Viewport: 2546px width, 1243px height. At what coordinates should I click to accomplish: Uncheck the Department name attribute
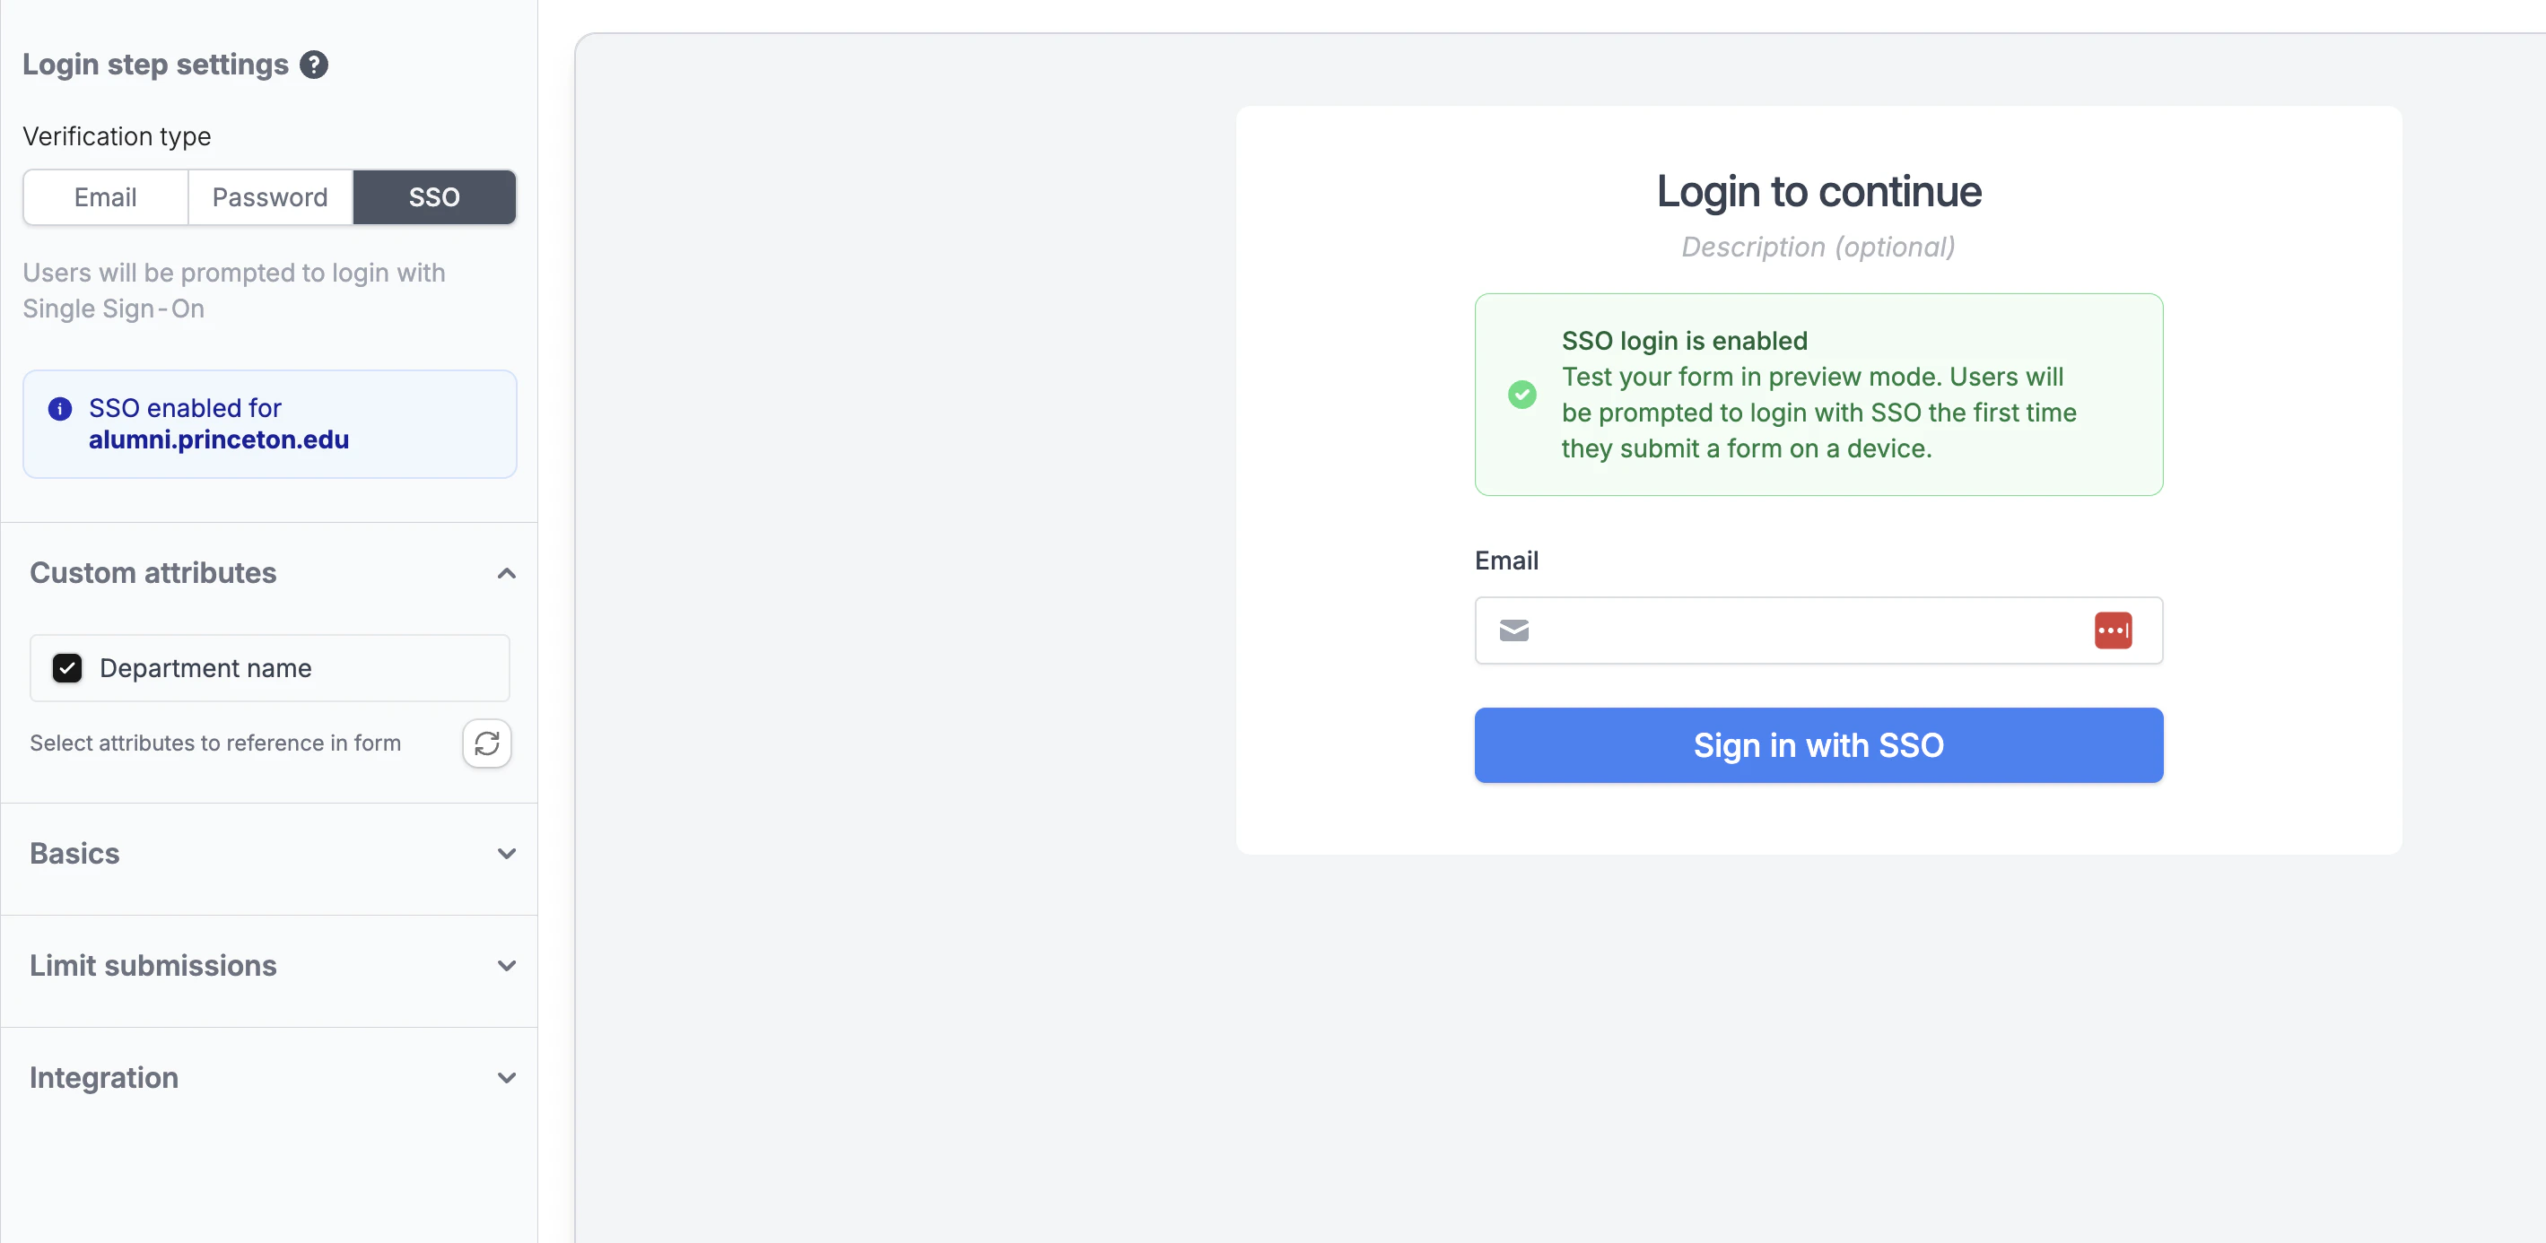pos(66,668)
